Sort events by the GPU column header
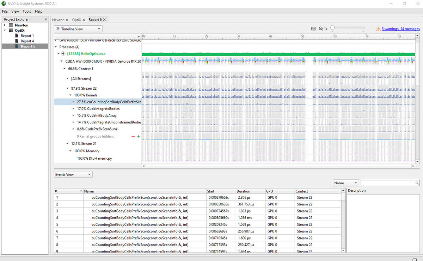 point(280,191)
